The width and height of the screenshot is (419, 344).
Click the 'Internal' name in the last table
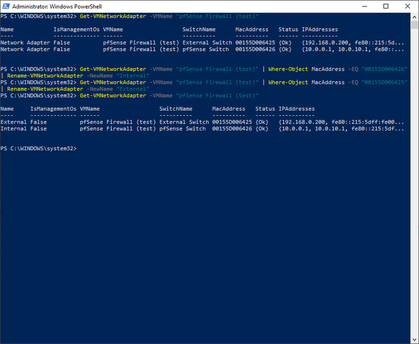tap(14, 129)
